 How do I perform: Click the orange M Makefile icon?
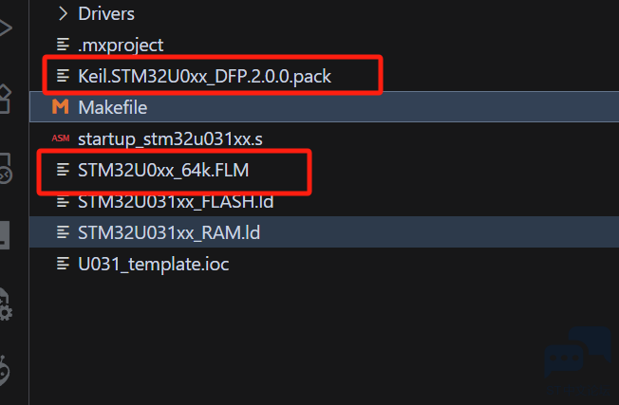pos(61,107)
